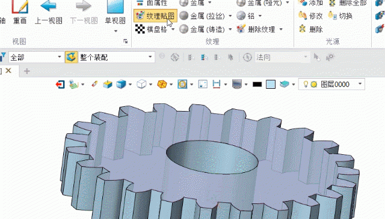
Task: Click the 添加 light source icon
Action: pyautogui.click(x=303, y=3)
